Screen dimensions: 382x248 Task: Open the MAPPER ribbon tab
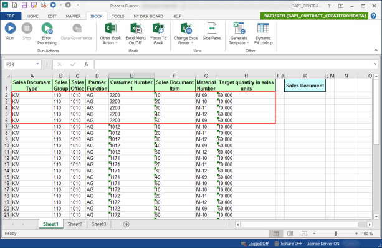pos(73,16)
